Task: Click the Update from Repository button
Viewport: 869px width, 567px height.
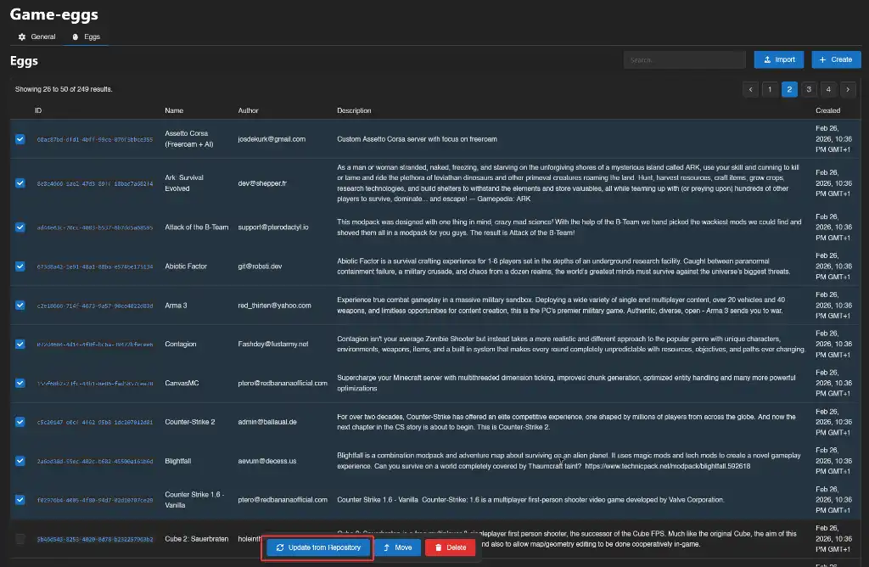Action: tap(317, 547)
